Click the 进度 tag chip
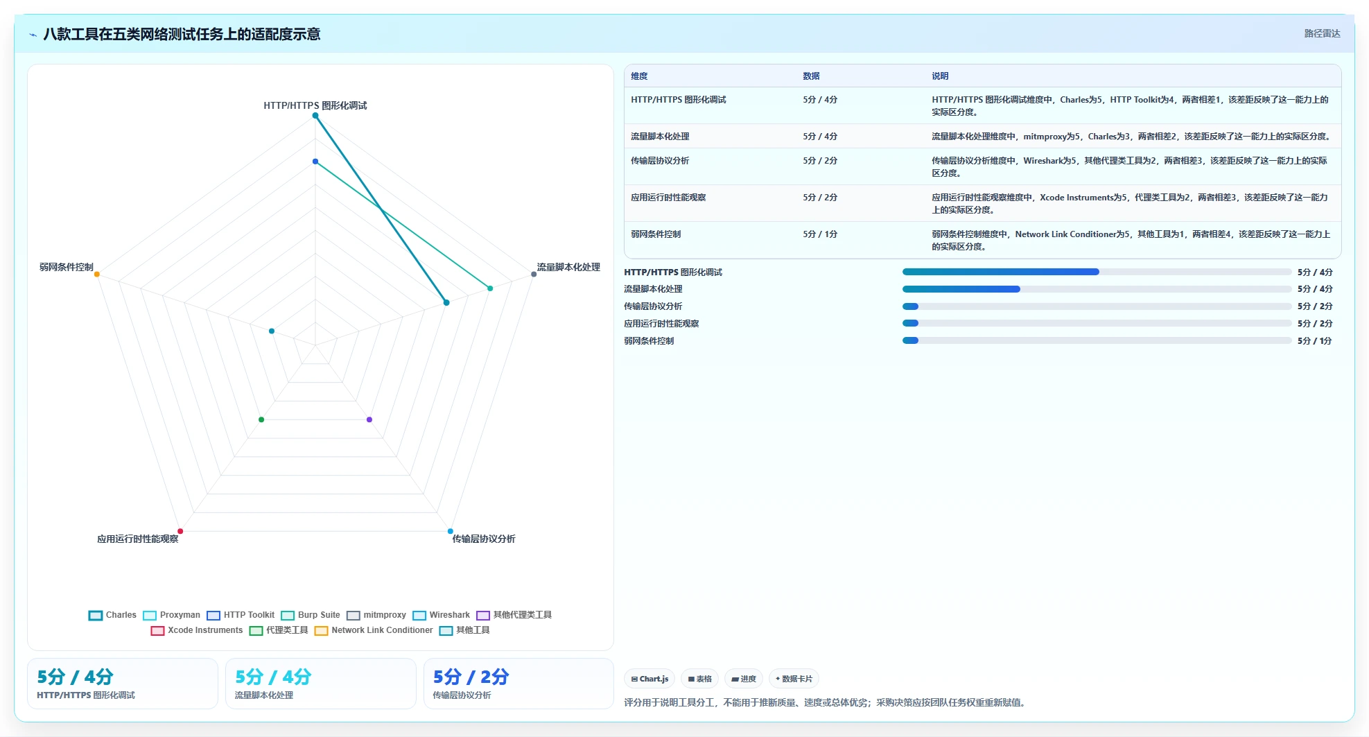Image resolution: width=1369 pixels, height=737 pixels. (x=744, y=679)
